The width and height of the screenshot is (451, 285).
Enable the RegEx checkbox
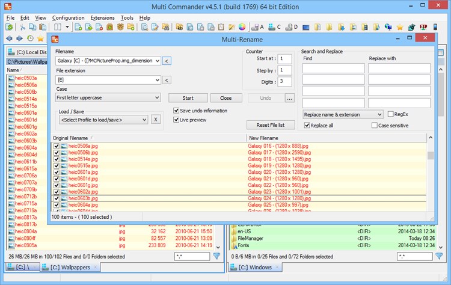391,114
